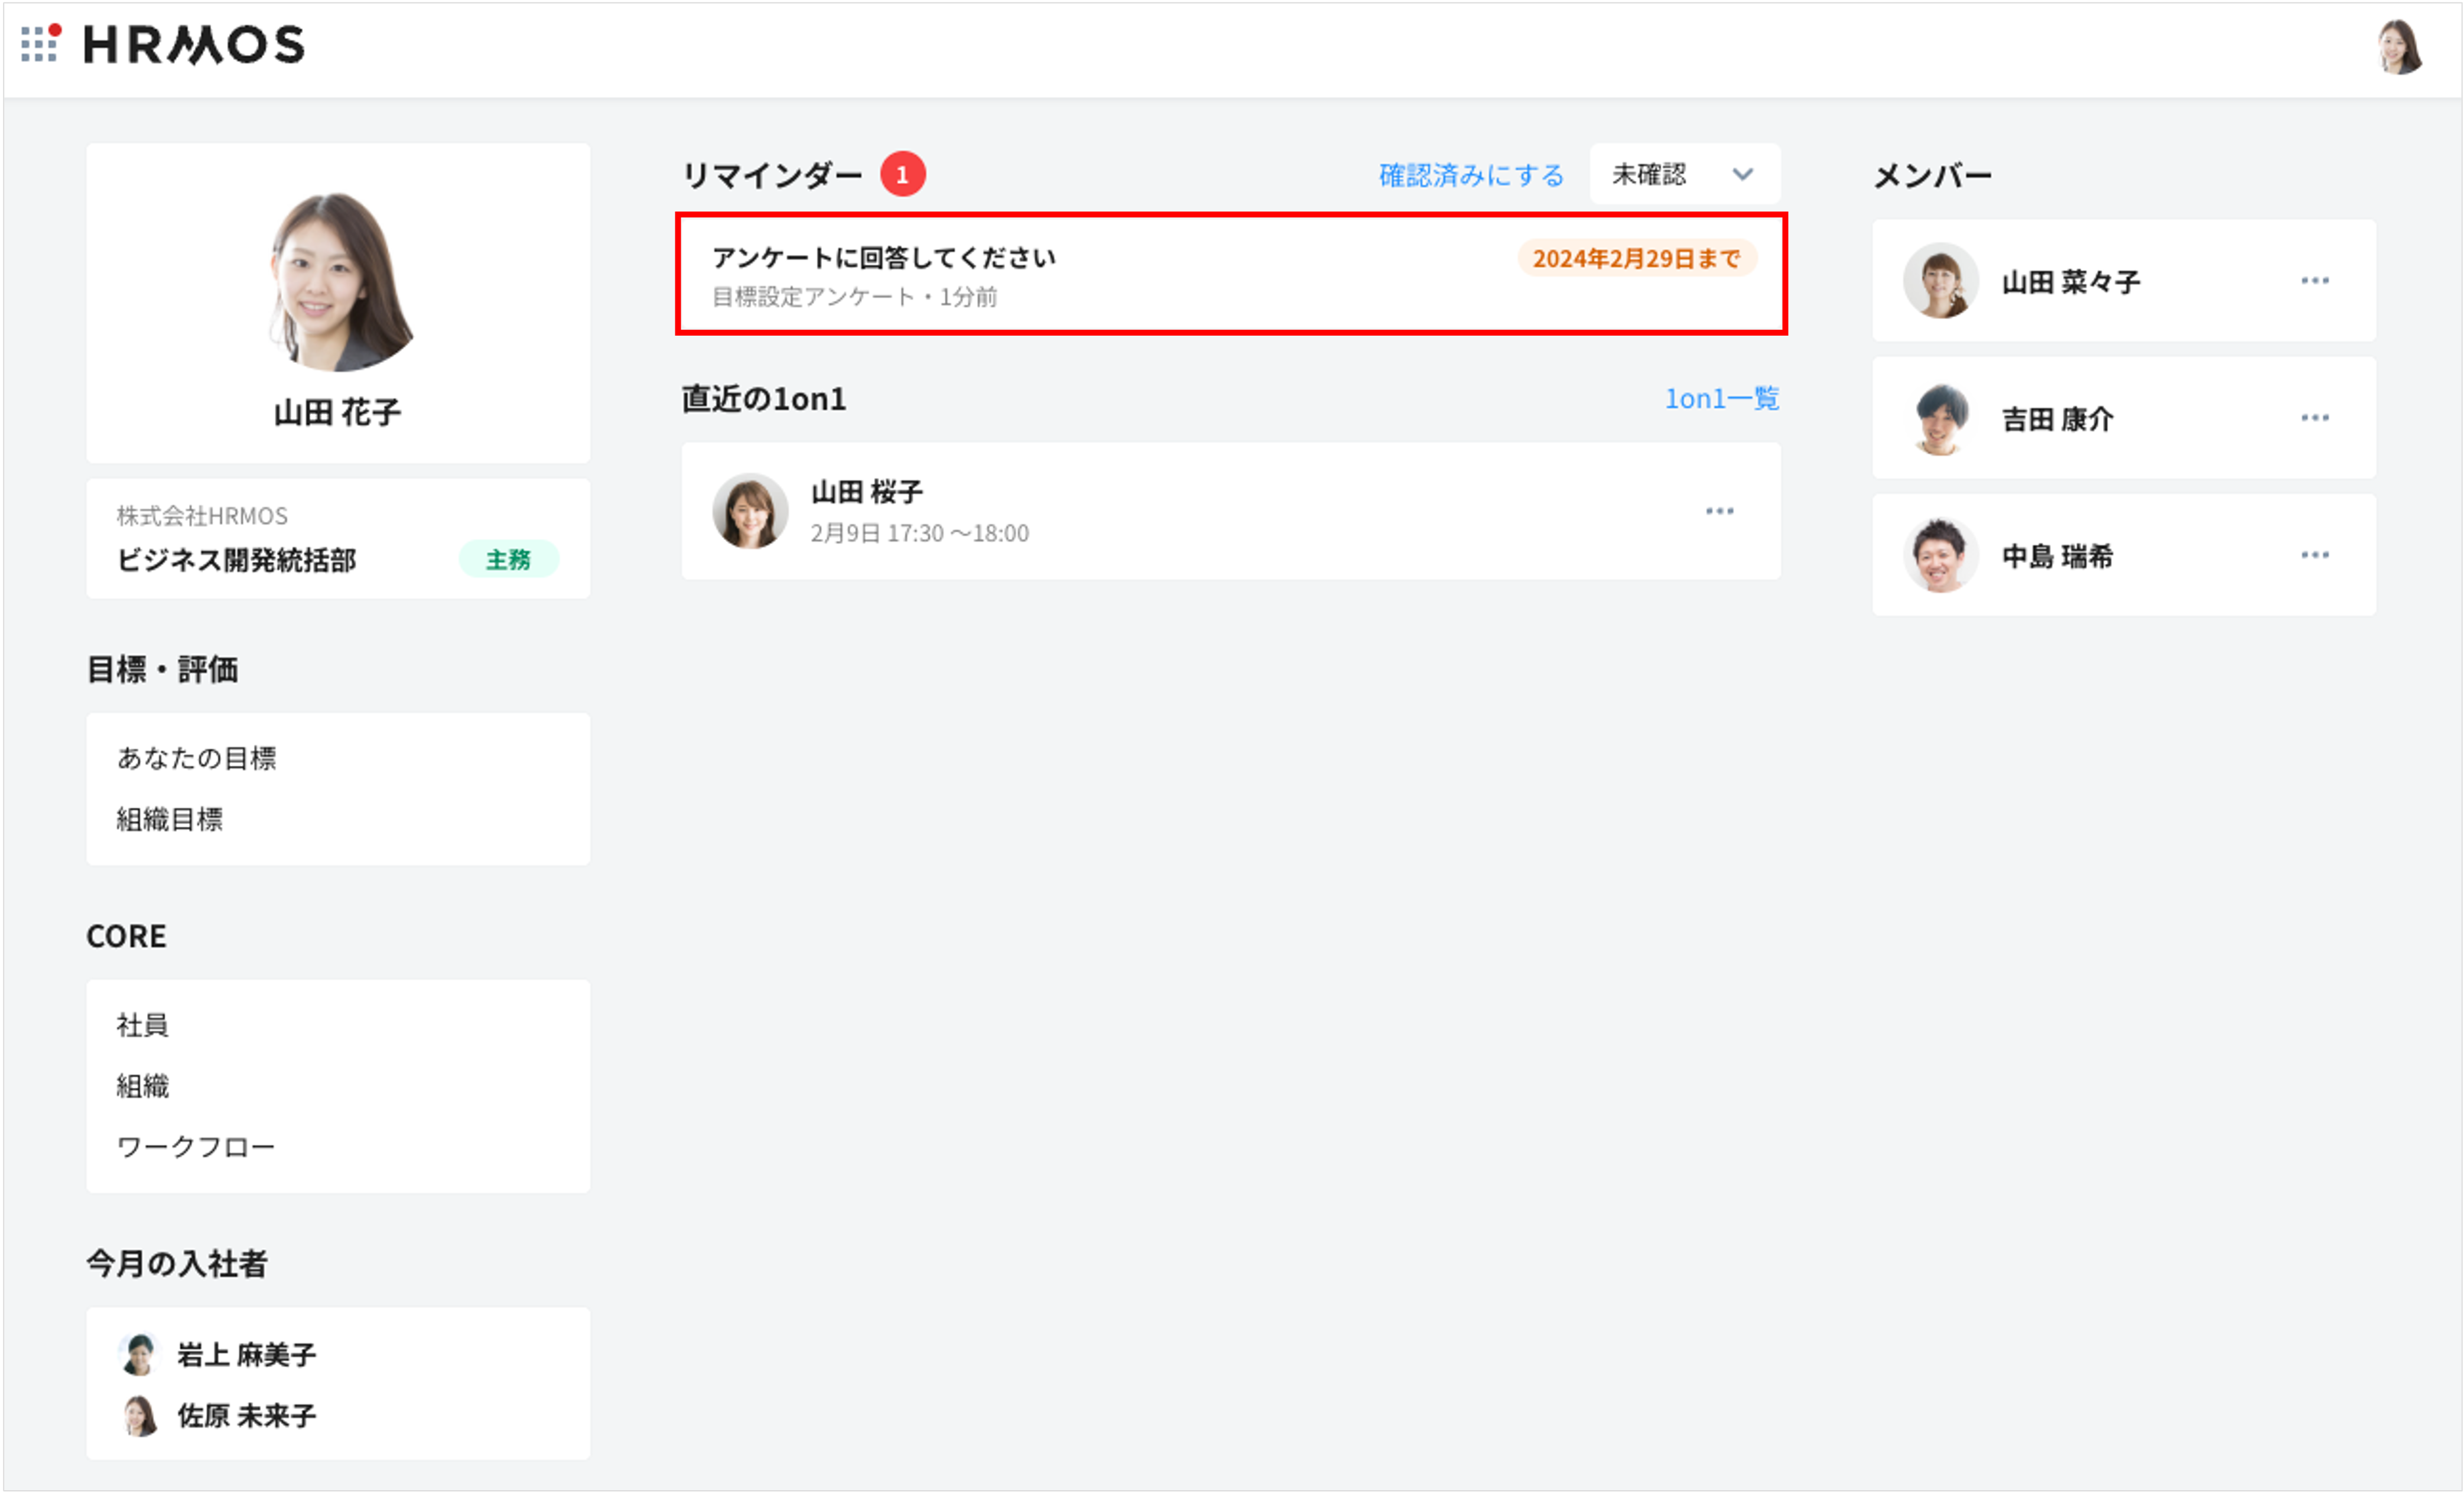Go to 社員 under CORE
Viewport: 2464px width, 1492px height.
point(143,1025)
